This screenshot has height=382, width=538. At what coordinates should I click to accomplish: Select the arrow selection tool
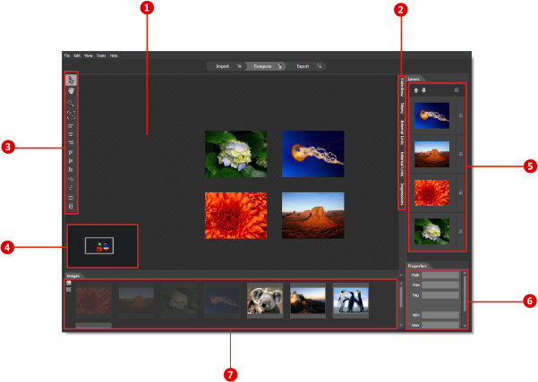[72, 81]
